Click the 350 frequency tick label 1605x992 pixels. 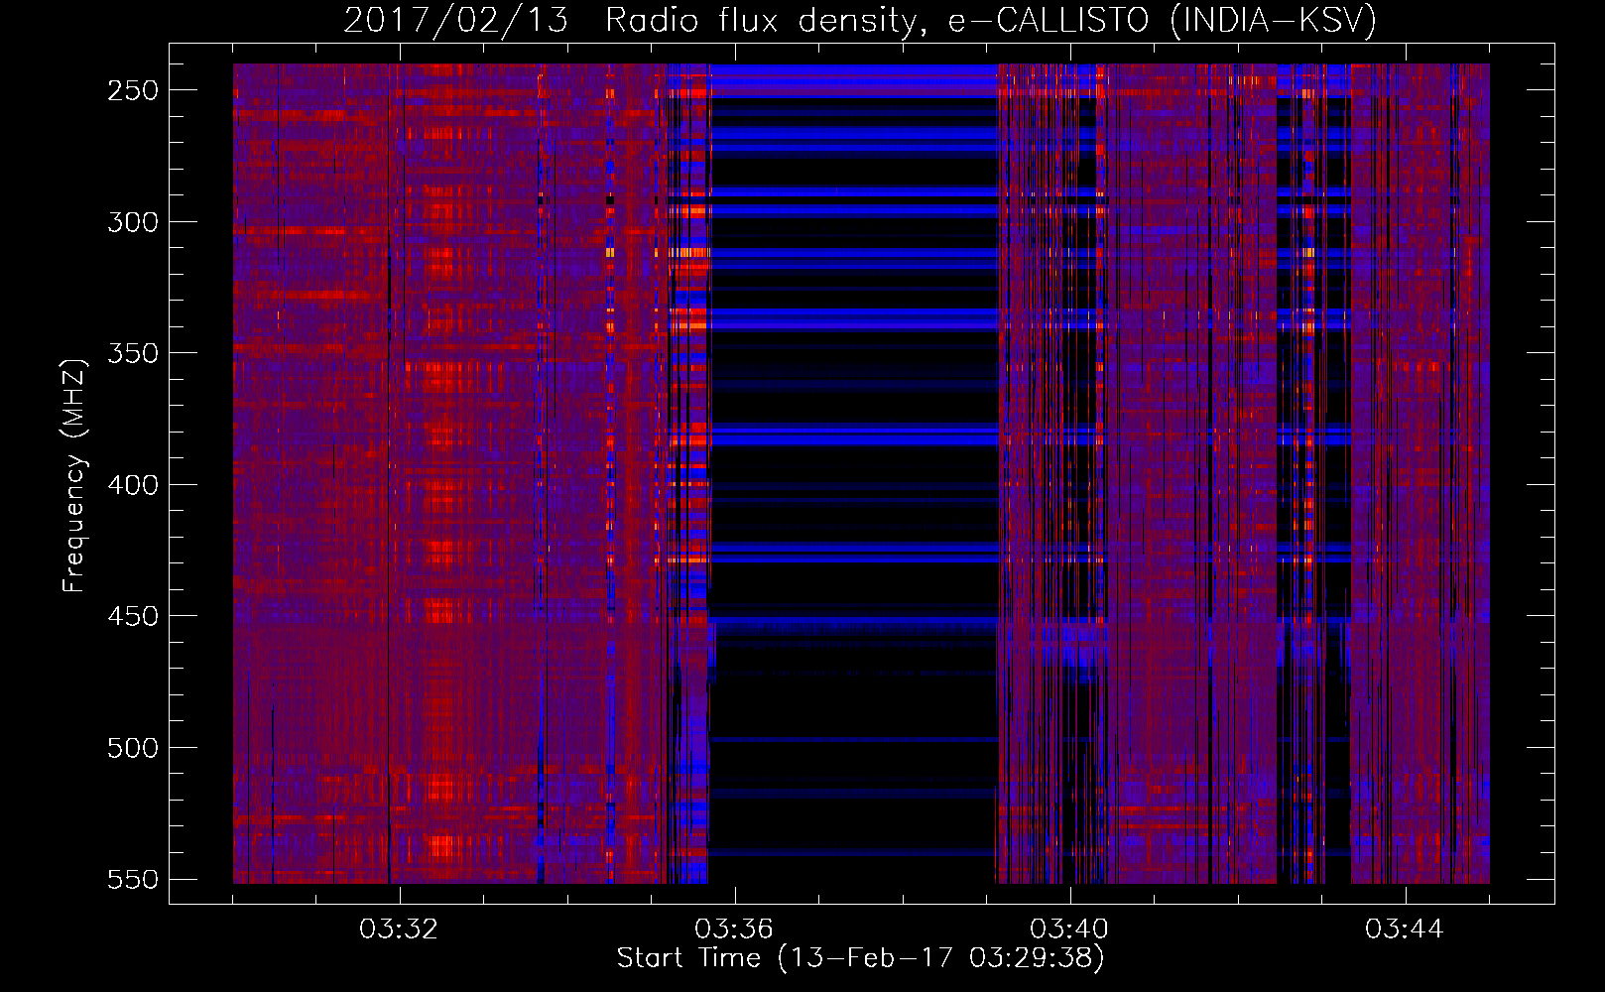click(133, 354)
